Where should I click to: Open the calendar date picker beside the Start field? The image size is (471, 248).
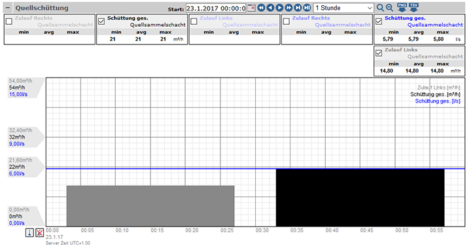coord(251,8)
